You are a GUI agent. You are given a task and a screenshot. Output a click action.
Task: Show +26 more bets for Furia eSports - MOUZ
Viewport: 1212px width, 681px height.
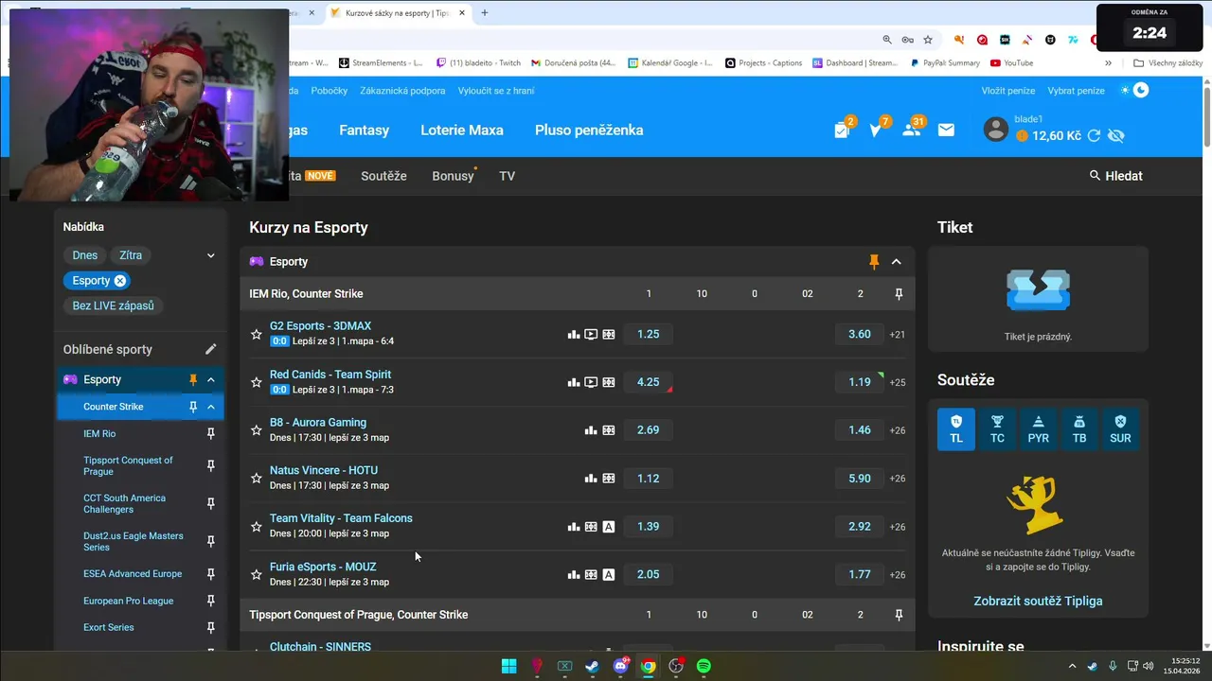tap(898, 575)
